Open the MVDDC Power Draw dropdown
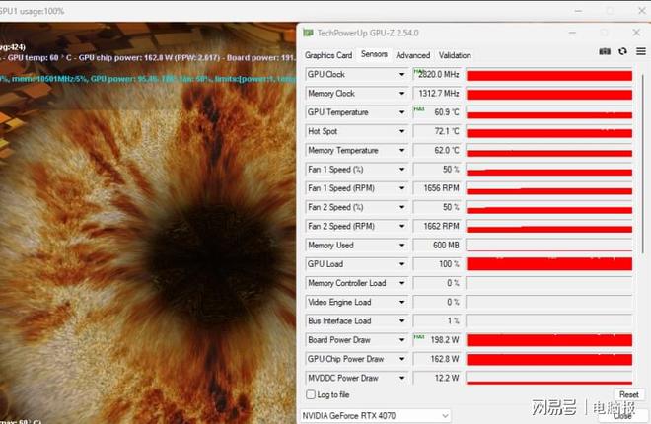This screenshot has height=424, width=651. (401, 378)
